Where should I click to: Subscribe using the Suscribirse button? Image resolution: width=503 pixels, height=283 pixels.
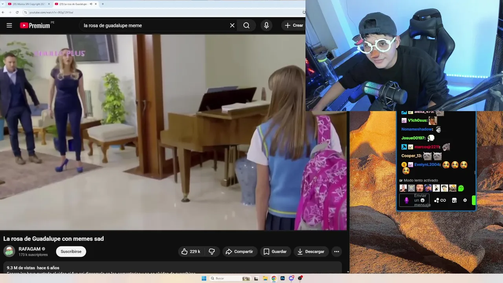71,252
